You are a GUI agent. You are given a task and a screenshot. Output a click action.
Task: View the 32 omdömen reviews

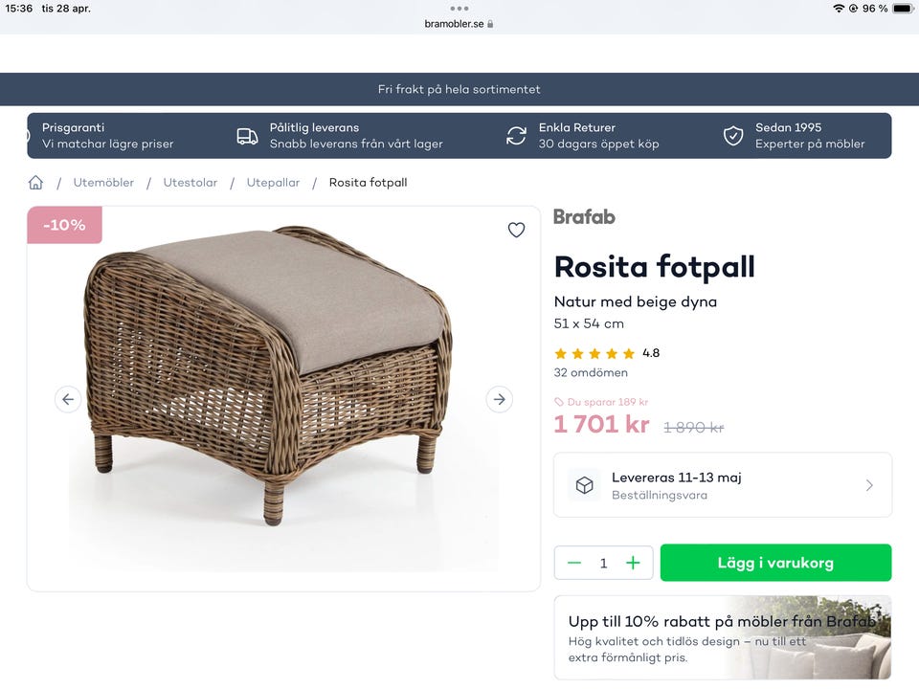[591, 372]
